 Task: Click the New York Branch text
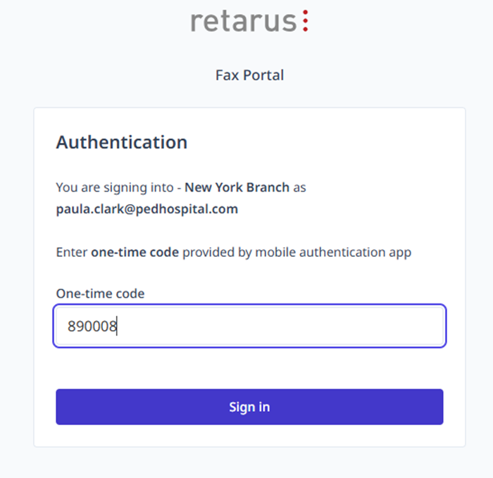[237, 188]
